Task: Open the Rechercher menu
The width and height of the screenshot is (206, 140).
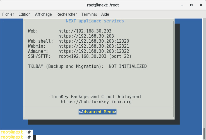Action: click(x=67, y=14)
